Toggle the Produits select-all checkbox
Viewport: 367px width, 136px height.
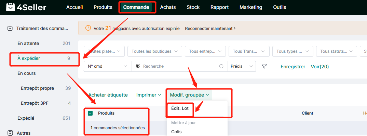(91, 113)
